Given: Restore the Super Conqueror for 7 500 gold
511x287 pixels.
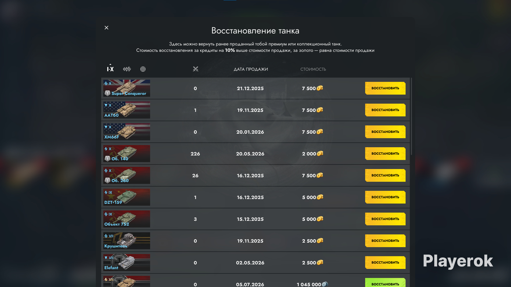Looking at the screenshot, I should tap(385, 88).
